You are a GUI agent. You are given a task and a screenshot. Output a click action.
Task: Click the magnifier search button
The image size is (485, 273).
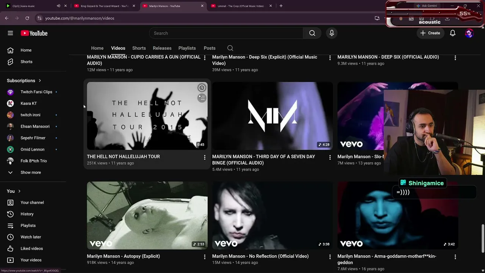(312, 33)
